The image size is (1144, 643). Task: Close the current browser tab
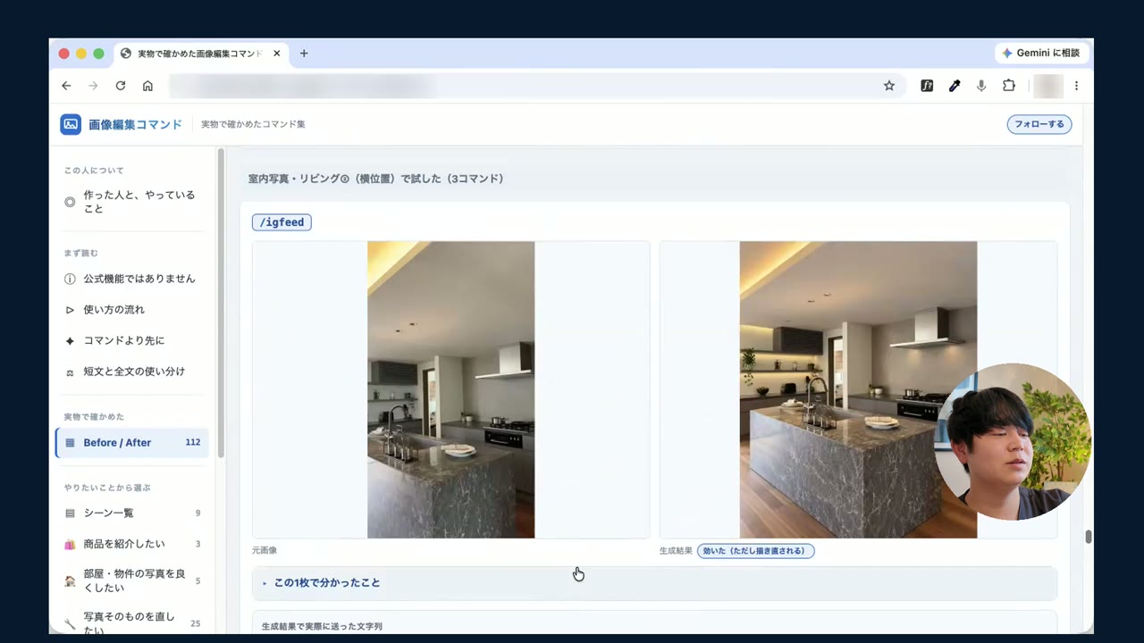tap(277, 54)
